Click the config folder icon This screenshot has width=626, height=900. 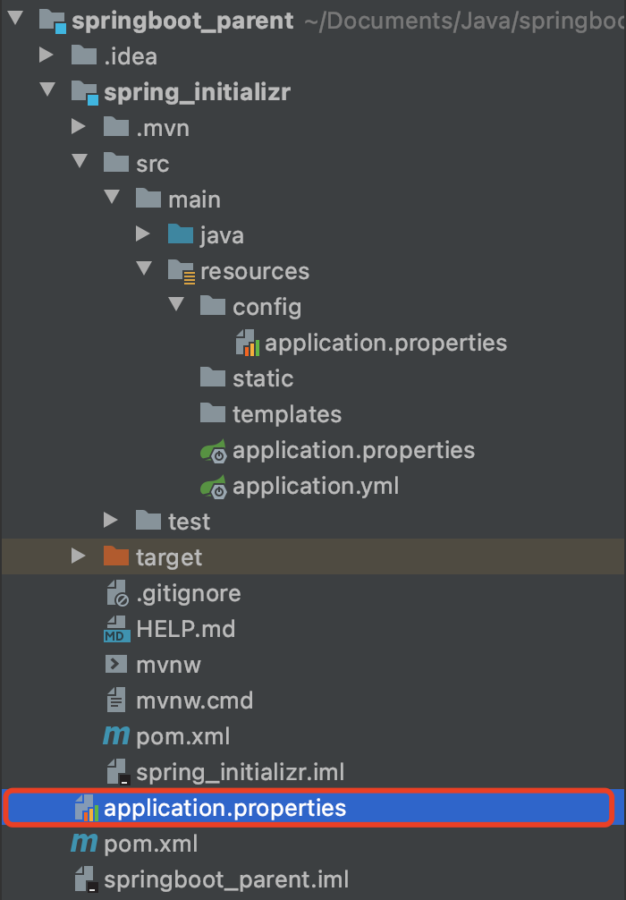pyautogui.click(x=212, y=305)
